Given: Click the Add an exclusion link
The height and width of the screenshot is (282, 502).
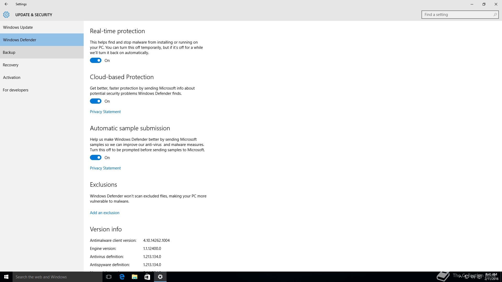Looking at the screenshot, I should [x=105, y=213].
